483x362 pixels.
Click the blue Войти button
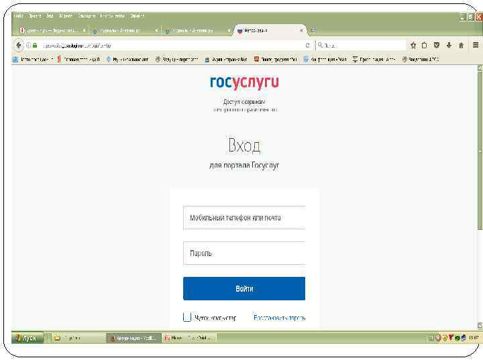pyautogui.click(x=244, y=289)
